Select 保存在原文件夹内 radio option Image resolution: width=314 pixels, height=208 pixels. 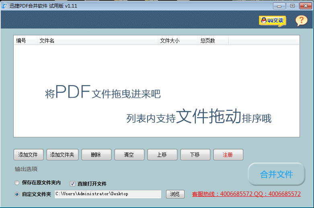17,183
